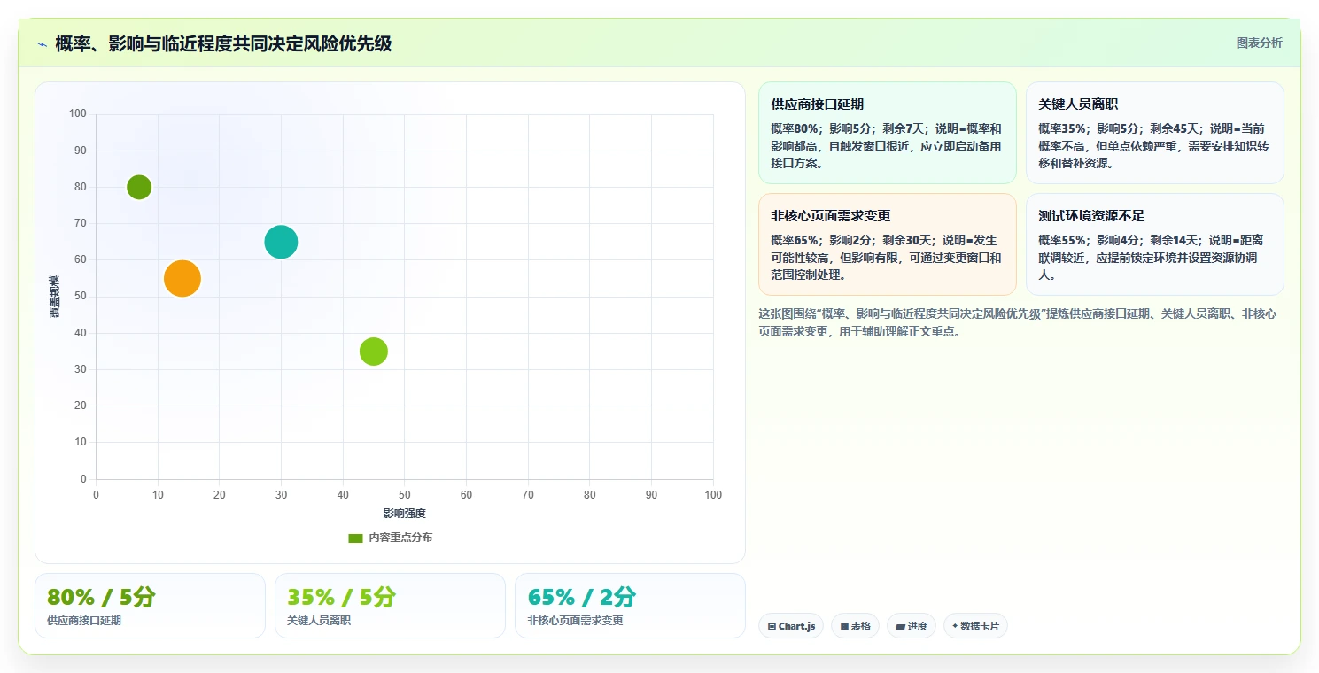Click the teal bubble on the chart

[281, 242]
